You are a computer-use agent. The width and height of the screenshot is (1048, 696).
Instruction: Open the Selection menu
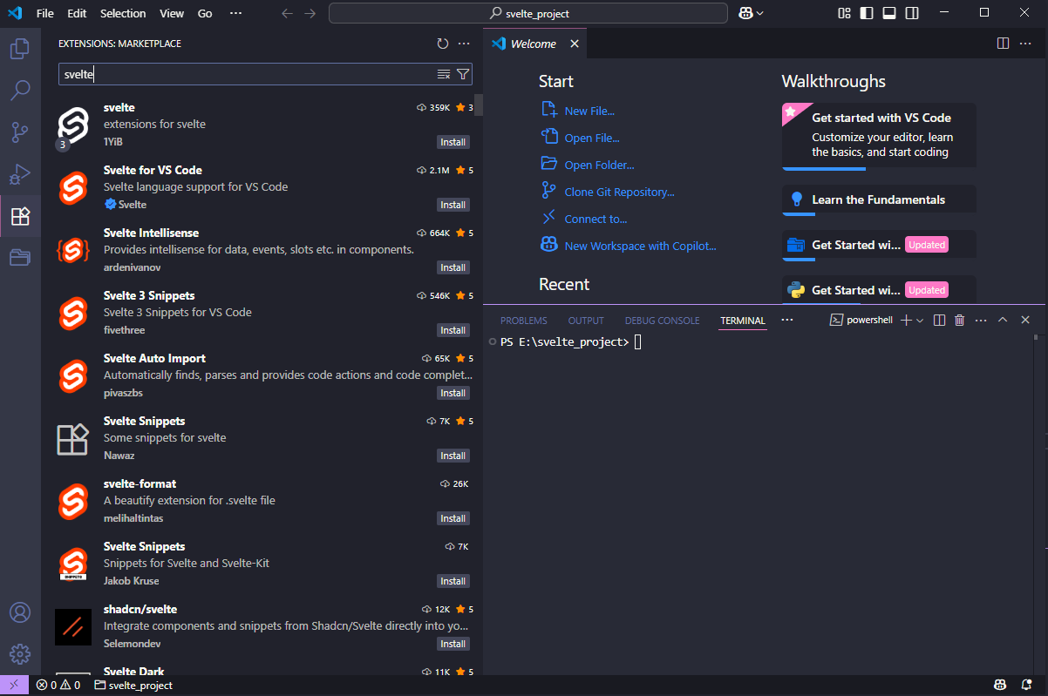[x=123, y=13]
